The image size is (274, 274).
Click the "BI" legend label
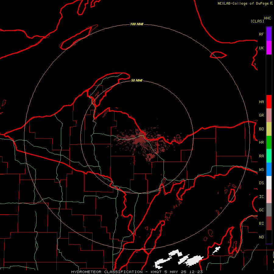click(x=261, y=223)
